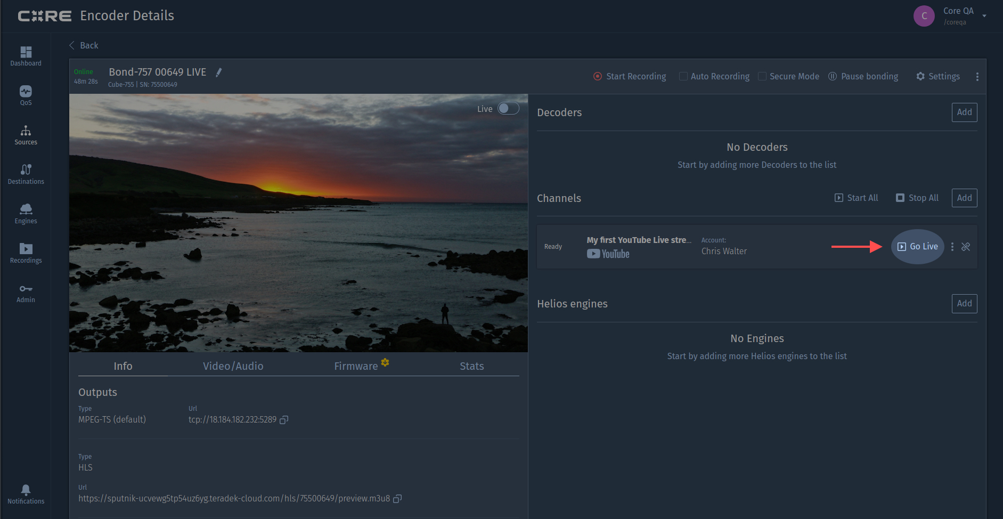Switch to the Stats tab
Screen dimensions: 1003x519
click(x=471, y=366)
